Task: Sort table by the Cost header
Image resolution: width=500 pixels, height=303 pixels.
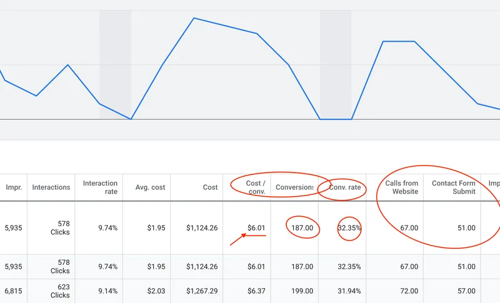Action: point(210,187)
